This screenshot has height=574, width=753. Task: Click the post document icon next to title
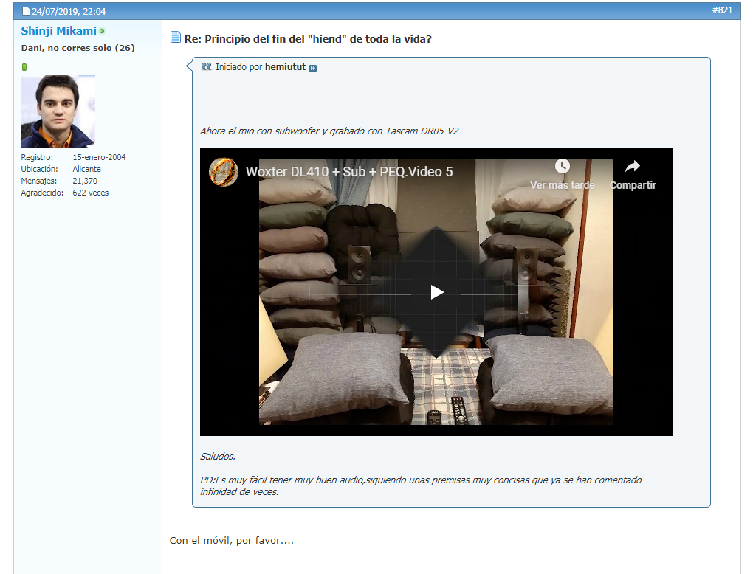[176, 38]
